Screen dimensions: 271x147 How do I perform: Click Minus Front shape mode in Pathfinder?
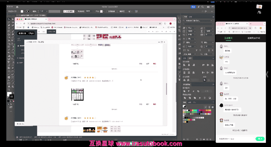189,91
